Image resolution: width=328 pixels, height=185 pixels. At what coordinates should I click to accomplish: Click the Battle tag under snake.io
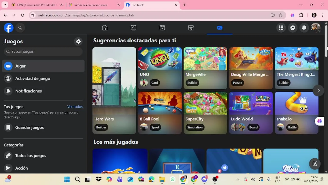pos(292,127)
